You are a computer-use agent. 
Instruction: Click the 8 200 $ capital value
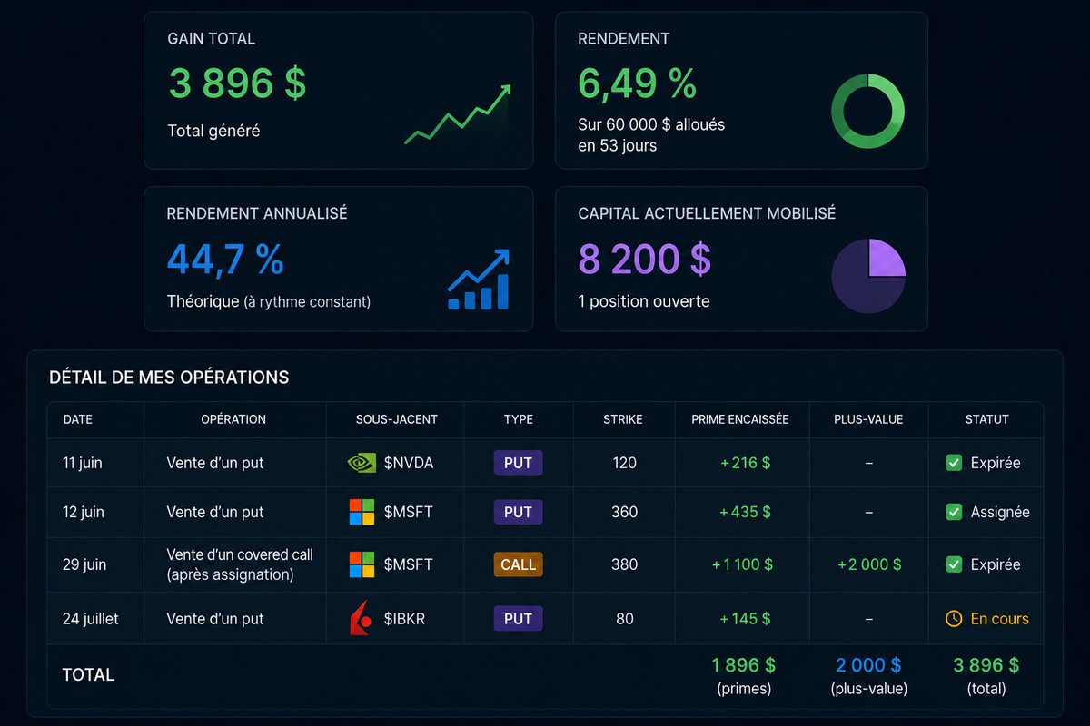pyautogui.click(x=645, y=260)
